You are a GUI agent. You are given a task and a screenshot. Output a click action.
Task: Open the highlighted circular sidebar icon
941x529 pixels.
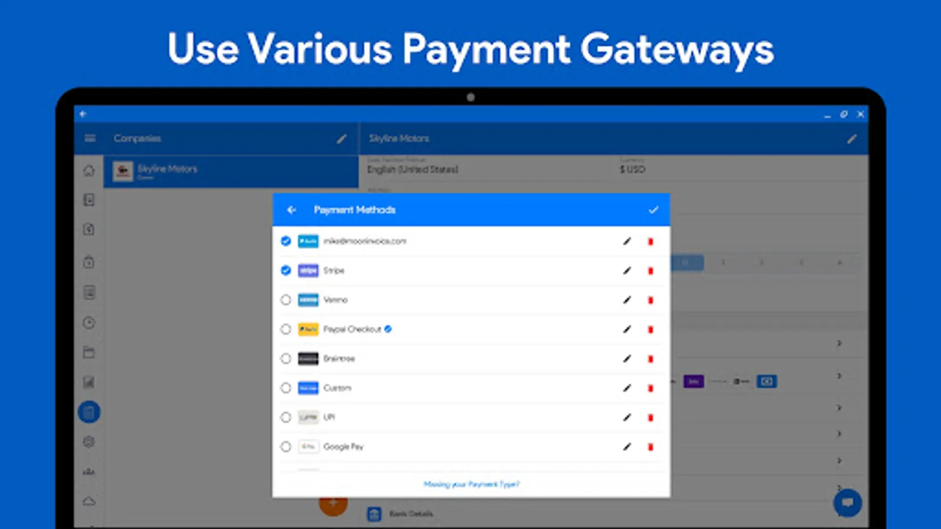[89, 412]
